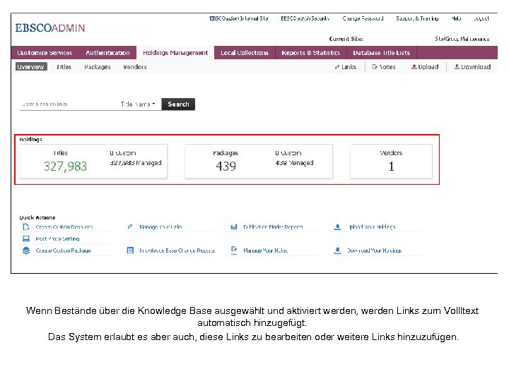The height and width of the screenshot is (381, 509).
Task: Switch to the Authentication tab
Action: [x=107, y=53]
